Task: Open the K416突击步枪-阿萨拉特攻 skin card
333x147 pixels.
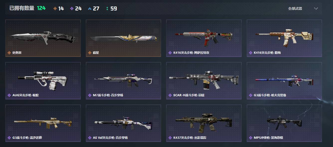Action: pyautogui.click(x=204, y=38)
